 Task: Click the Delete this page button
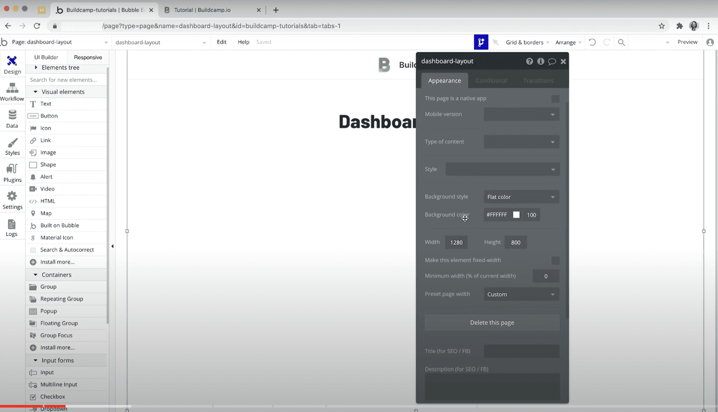click(492, 322)
